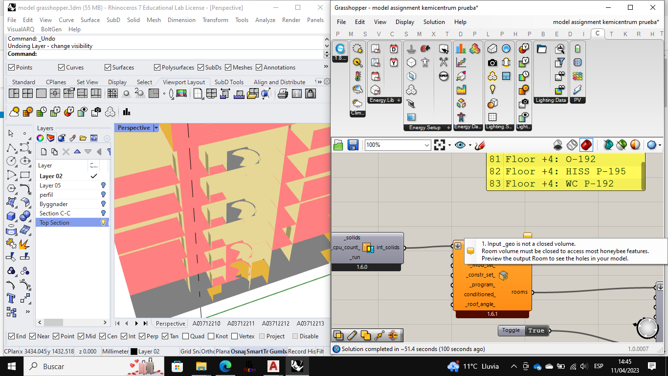Screen dimensions: 668x376
Task: Toggle visibility bulb for Byggnader layer
Action: [103, 204]
